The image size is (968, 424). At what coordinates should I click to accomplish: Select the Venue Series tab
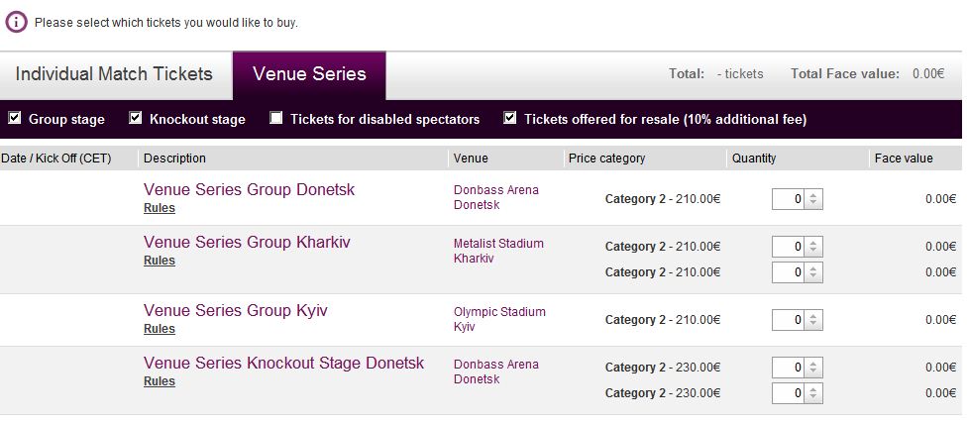click(309, 74)
